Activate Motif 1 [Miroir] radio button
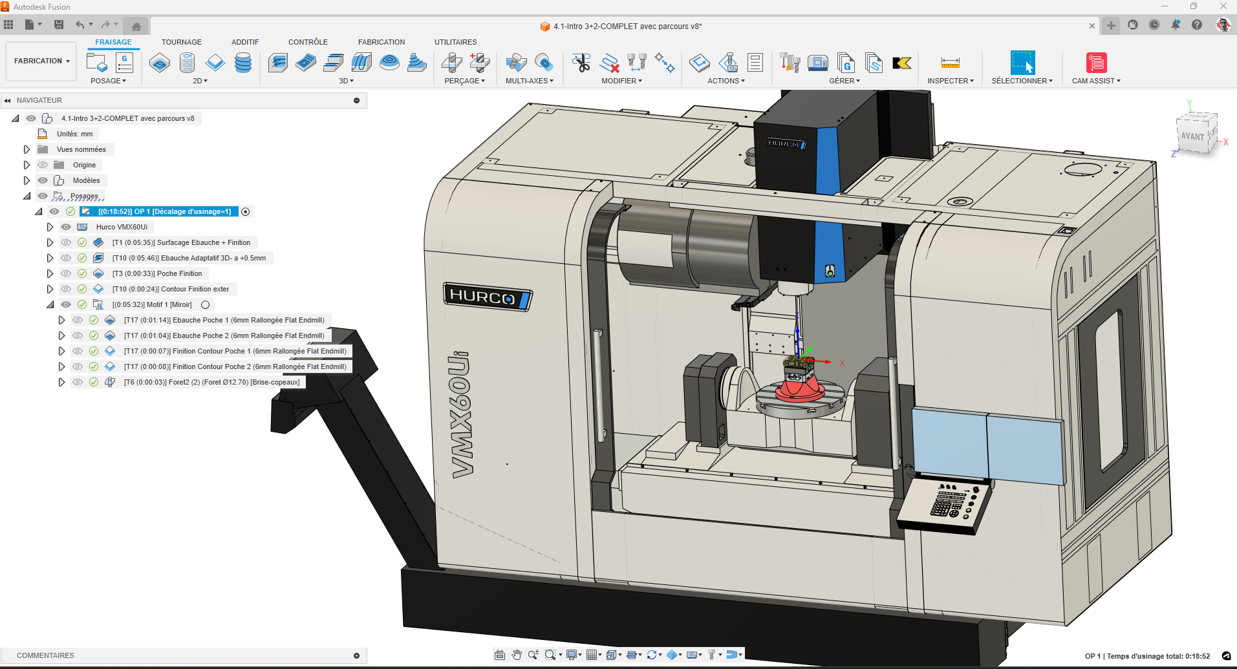Screen dimensions: 1237x669 (x=205, y=304)
